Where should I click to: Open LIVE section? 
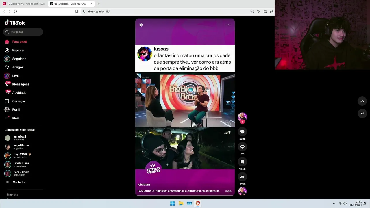(x=16, y=76)
